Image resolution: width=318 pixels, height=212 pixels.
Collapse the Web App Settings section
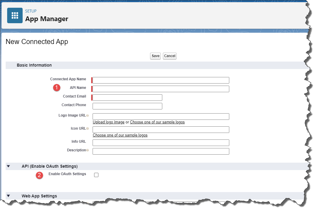(x=8, y=196)
